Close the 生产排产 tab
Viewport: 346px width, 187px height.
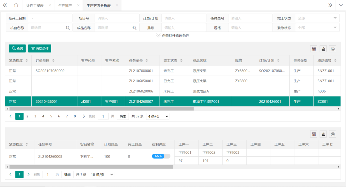(78, 6)
